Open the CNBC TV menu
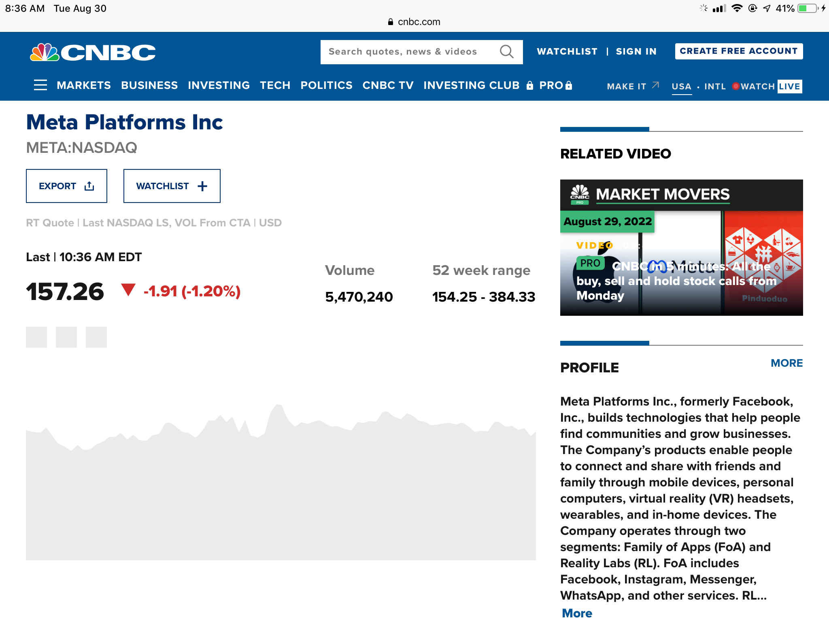Screen dimensions: 829x621 click(x=388, y=85)
